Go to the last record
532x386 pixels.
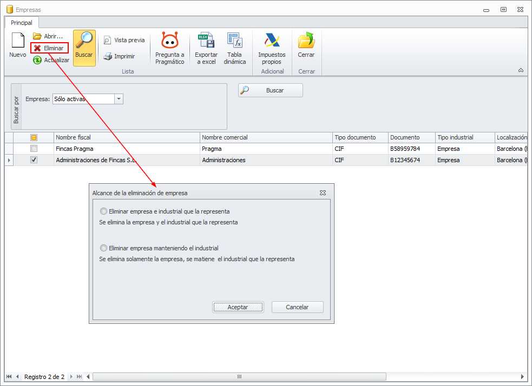pyautogui.click(x=79, y=376)
